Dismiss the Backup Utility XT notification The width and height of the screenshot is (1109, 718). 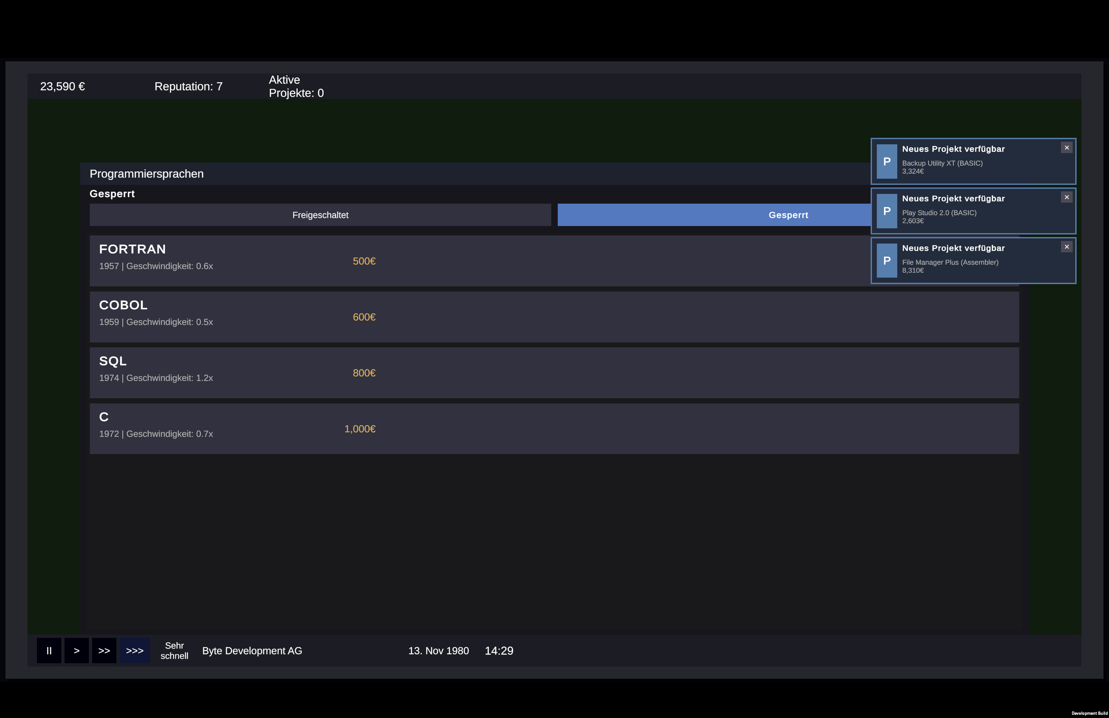pos(1067,147)
